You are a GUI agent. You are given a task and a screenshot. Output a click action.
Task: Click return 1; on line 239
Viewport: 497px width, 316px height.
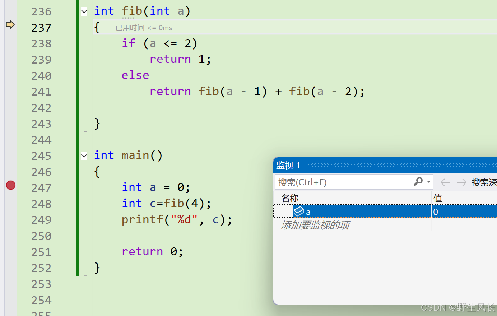point(180,59)
